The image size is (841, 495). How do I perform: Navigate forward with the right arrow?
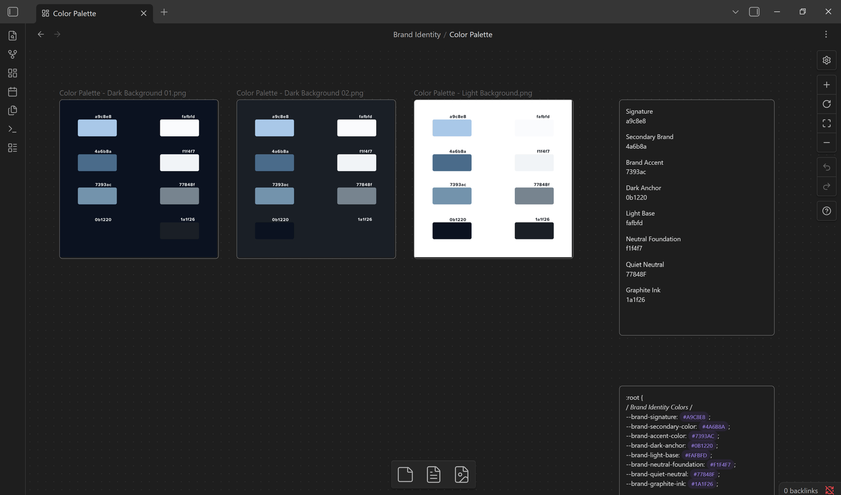[x=57, y=34]
